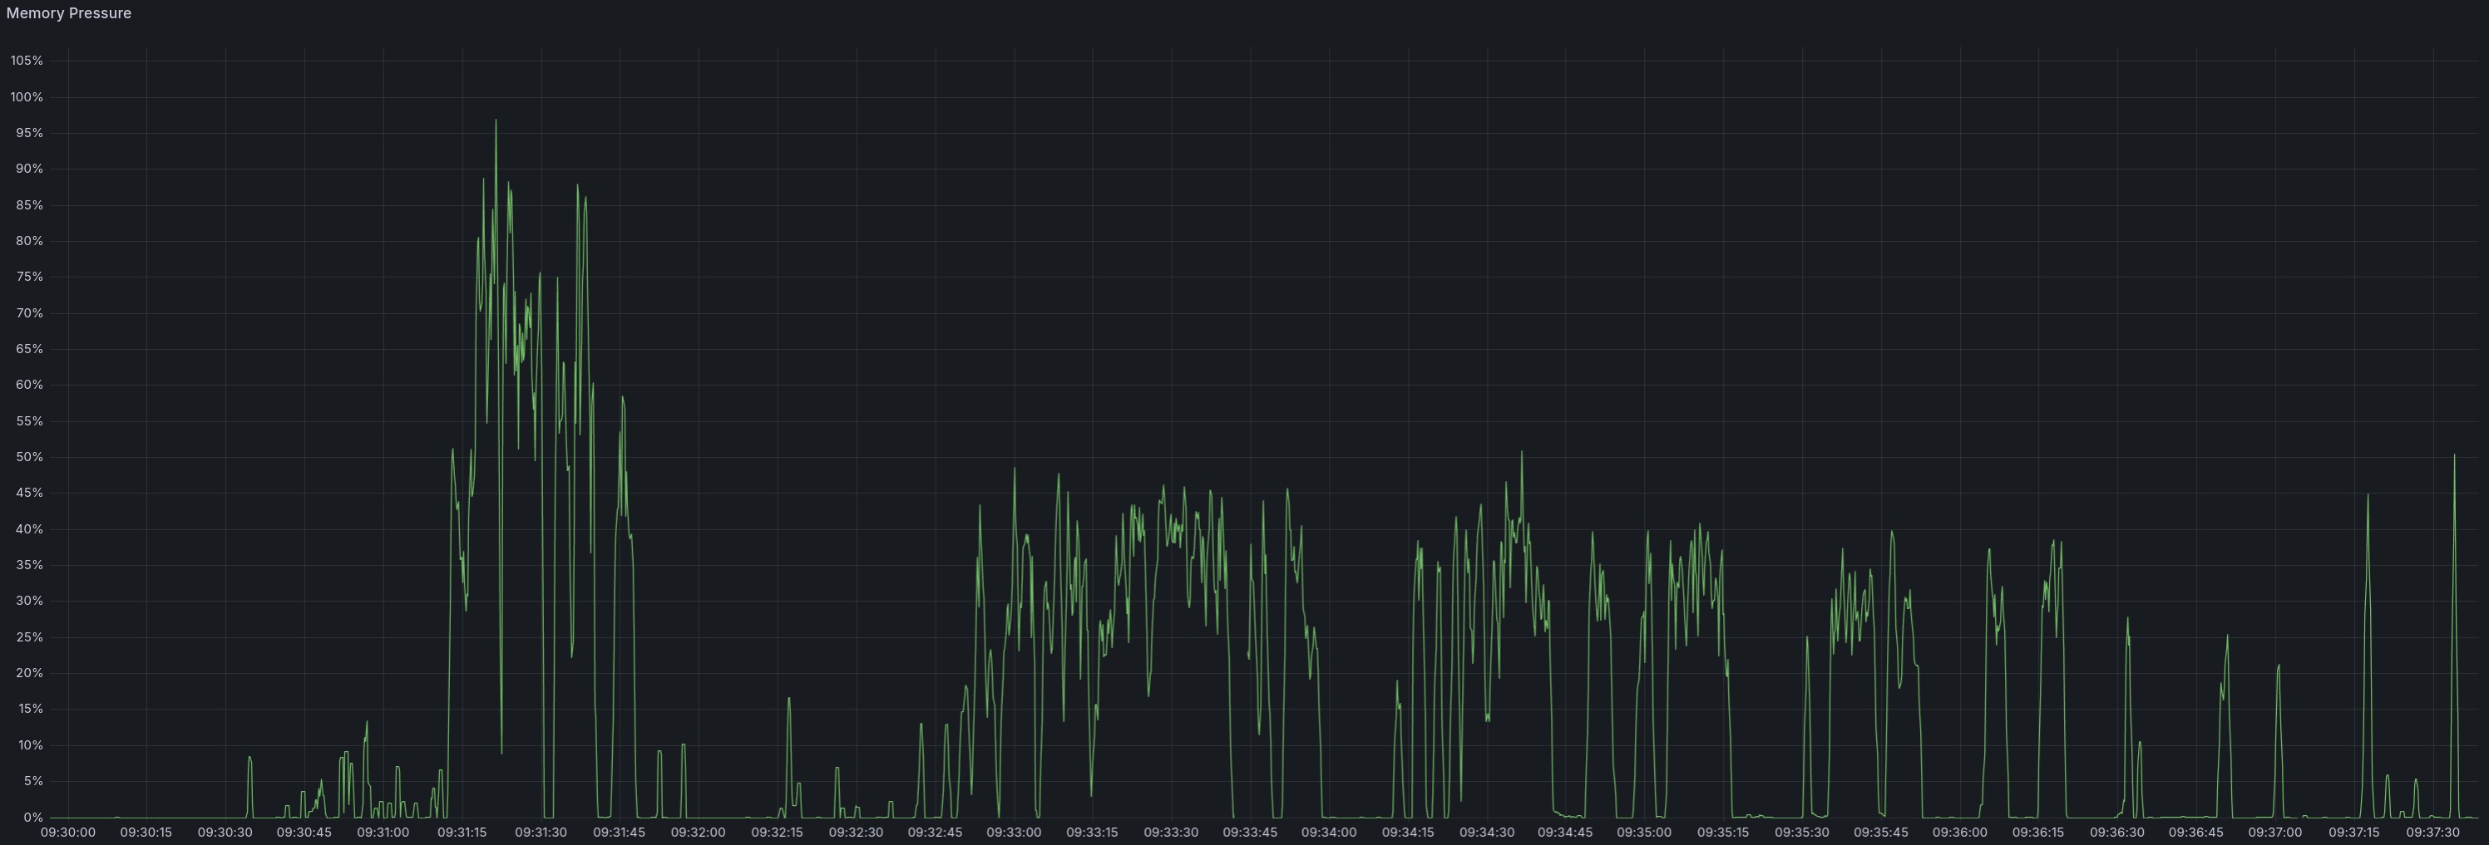Click the 30% y-axis label
The height and width of the screenshot is (845, 2489).
30,602
